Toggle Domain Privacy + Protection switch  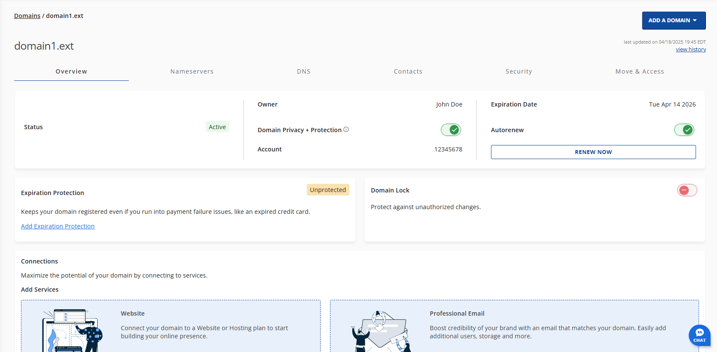click(451, 130)
